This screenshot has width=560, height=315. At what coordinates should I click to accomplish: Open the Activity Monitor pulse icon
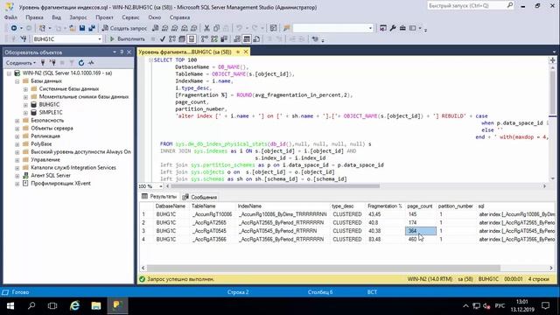91,63
